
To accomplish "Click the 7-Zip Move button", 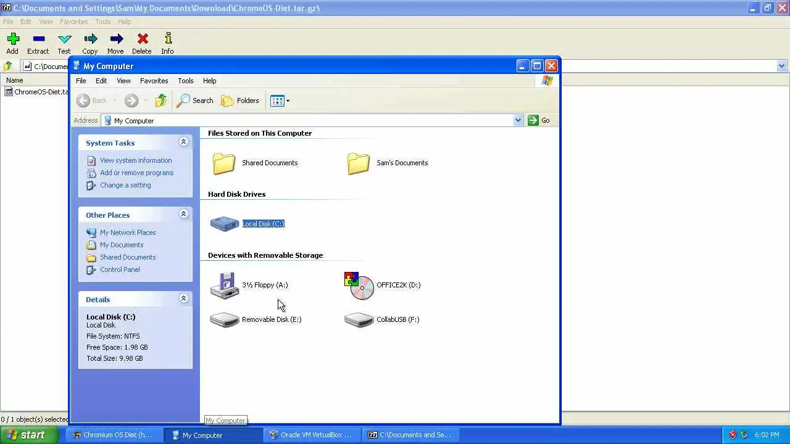I will tap(115, 44).
